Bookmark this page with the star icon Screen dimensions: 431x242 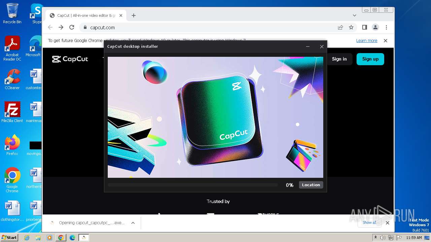(351, 28)
